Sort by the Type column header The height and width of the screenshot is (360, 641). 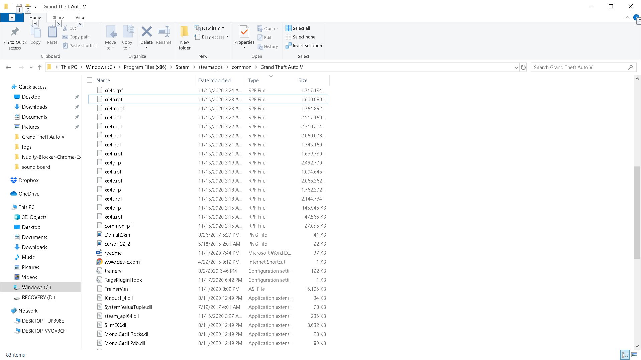point(271,80)
